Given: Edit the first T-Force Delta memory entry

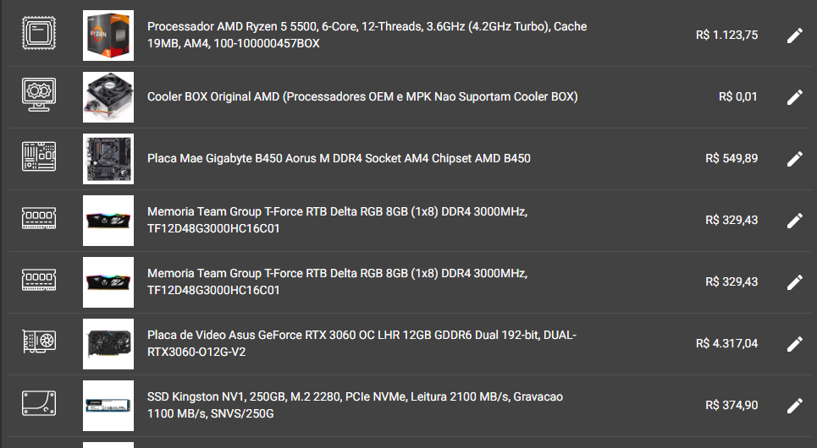Looking at the screenshot, I should pyautogui.click(x=795, y=221).
